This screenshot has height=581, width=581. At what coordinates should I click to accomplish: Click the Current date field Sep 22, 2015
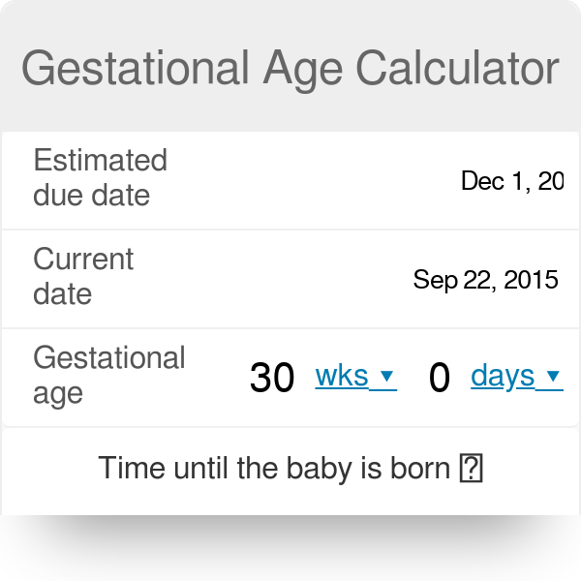coord(485,280)
